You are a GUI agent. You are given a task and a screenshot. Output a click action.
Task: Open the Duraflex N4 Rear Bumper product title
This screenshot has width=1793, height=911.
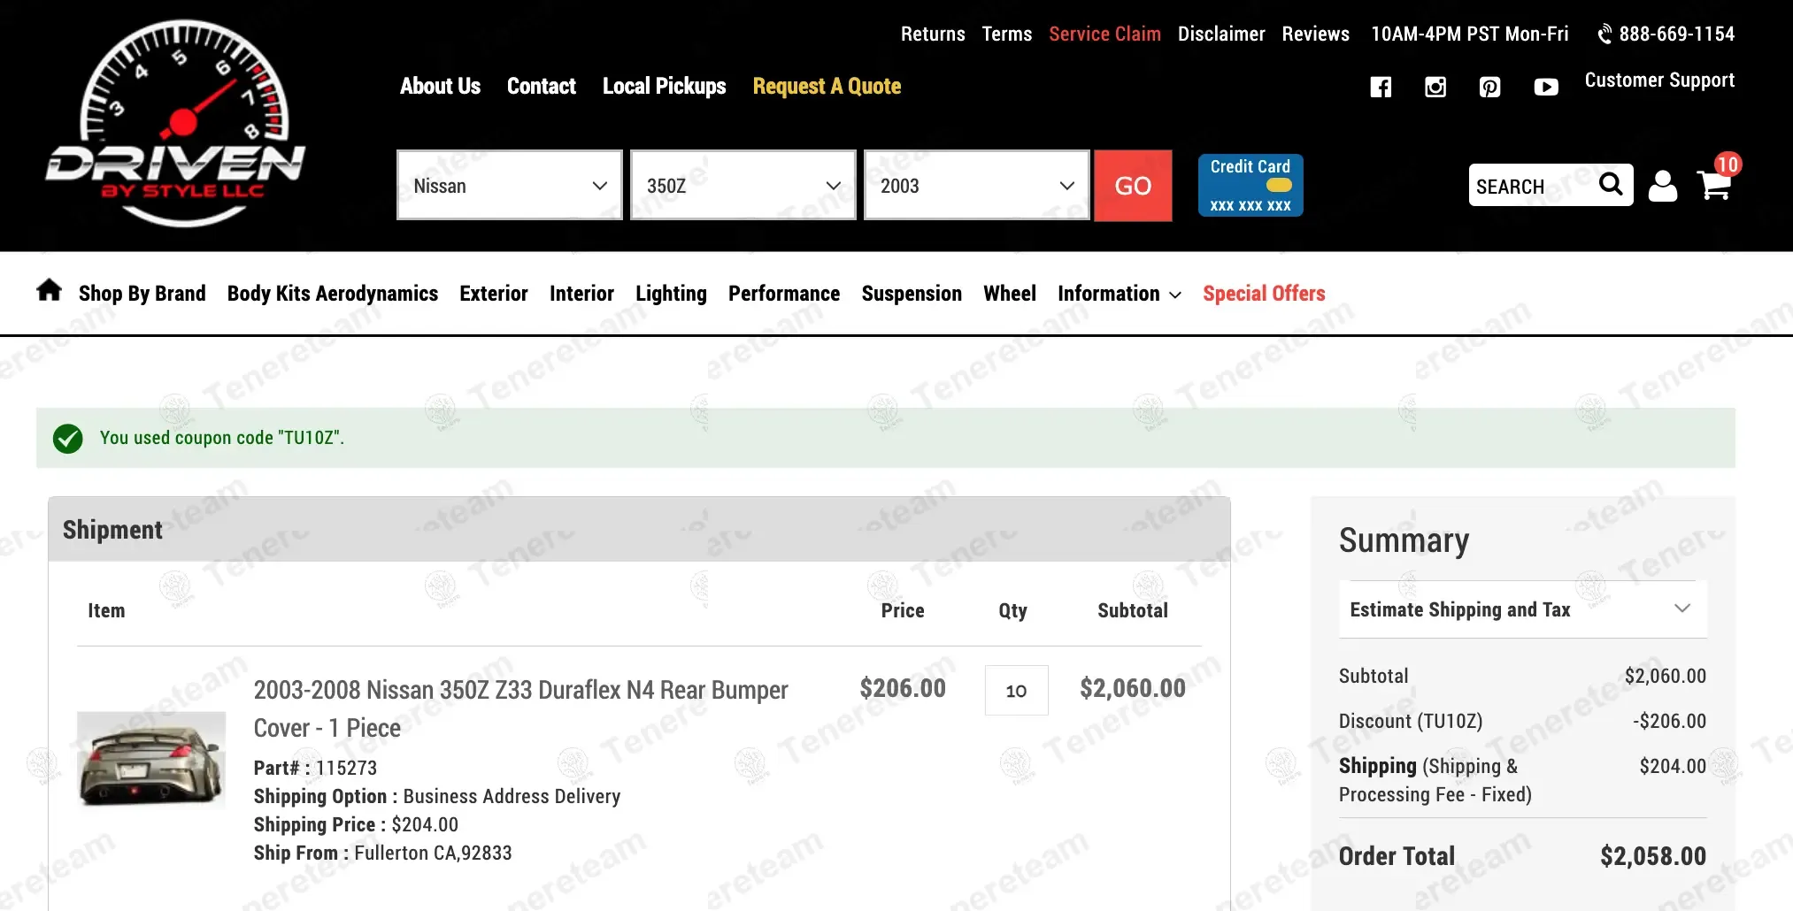coord(520,708)
